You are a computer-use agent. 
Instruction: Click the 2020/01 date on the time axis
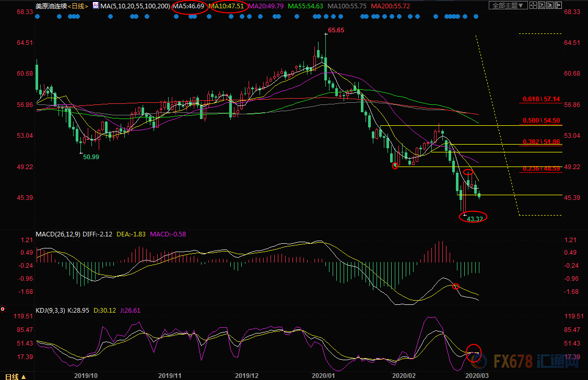point(322,375)
